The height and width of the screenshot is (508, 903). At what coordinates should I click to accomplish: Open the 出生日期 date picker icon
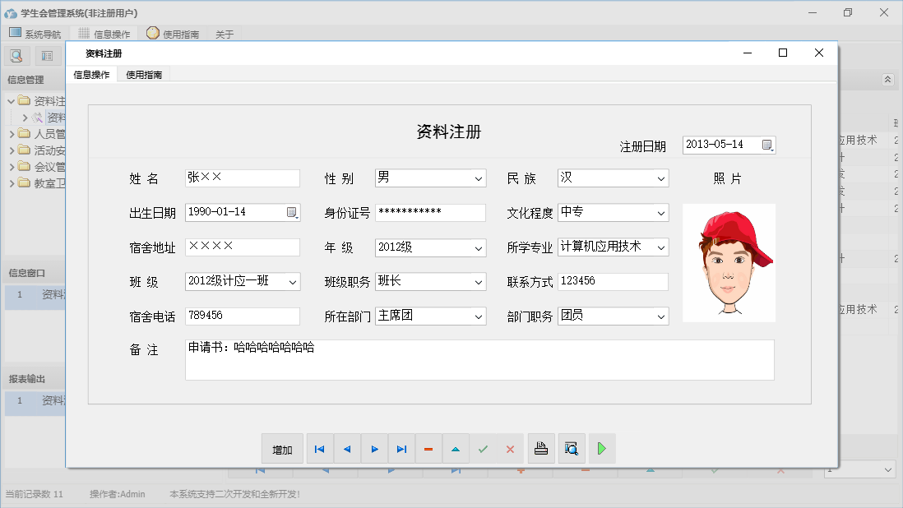[x=292, y=212]
